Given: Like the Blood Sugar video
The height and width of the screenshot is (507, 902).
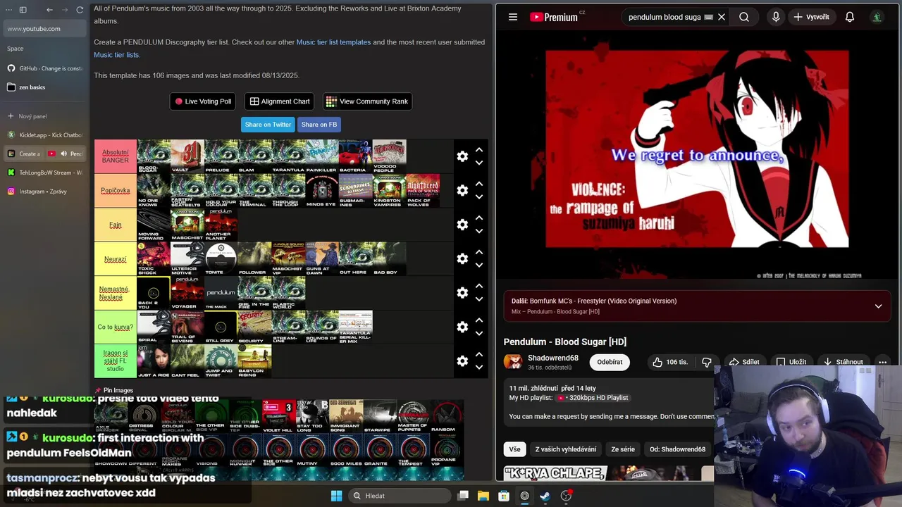Looking at the screenshot, I should [x=669, y=362].
